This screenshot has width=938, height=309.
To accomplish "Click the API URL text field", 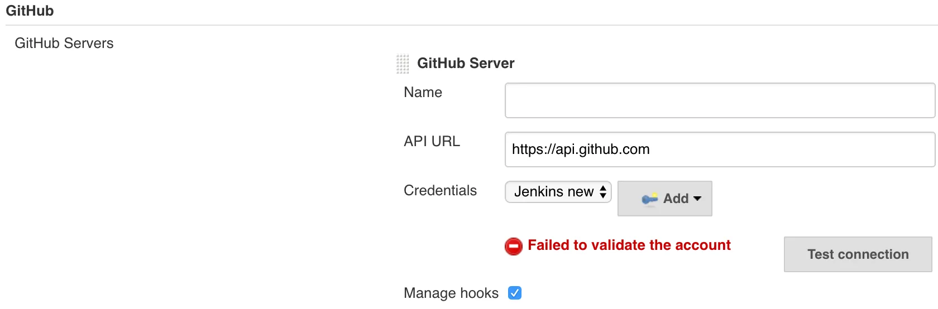I will click(x=720, y=149).
